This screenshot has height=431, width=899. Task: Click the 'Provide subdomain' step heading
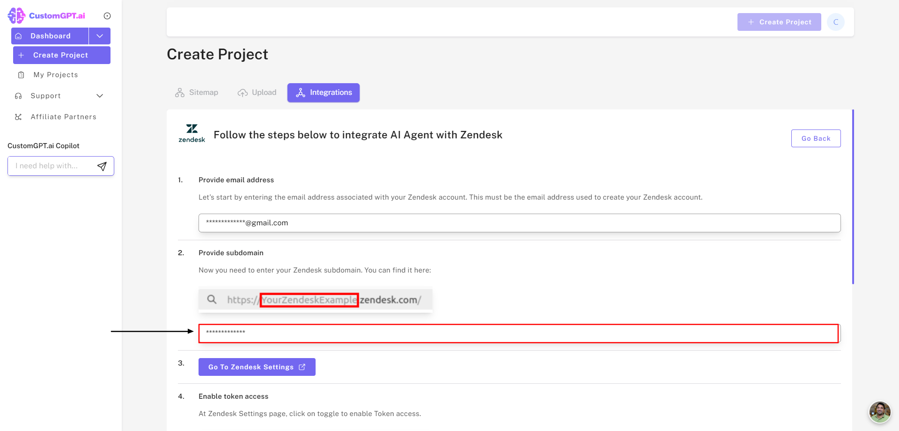coord(231,253)
